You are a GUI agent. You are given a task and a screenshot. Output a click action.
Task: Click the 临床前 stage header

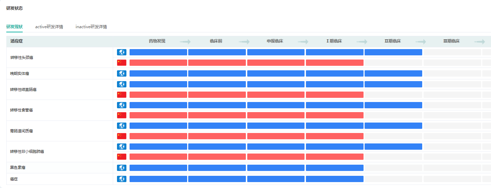coord(216,41)
